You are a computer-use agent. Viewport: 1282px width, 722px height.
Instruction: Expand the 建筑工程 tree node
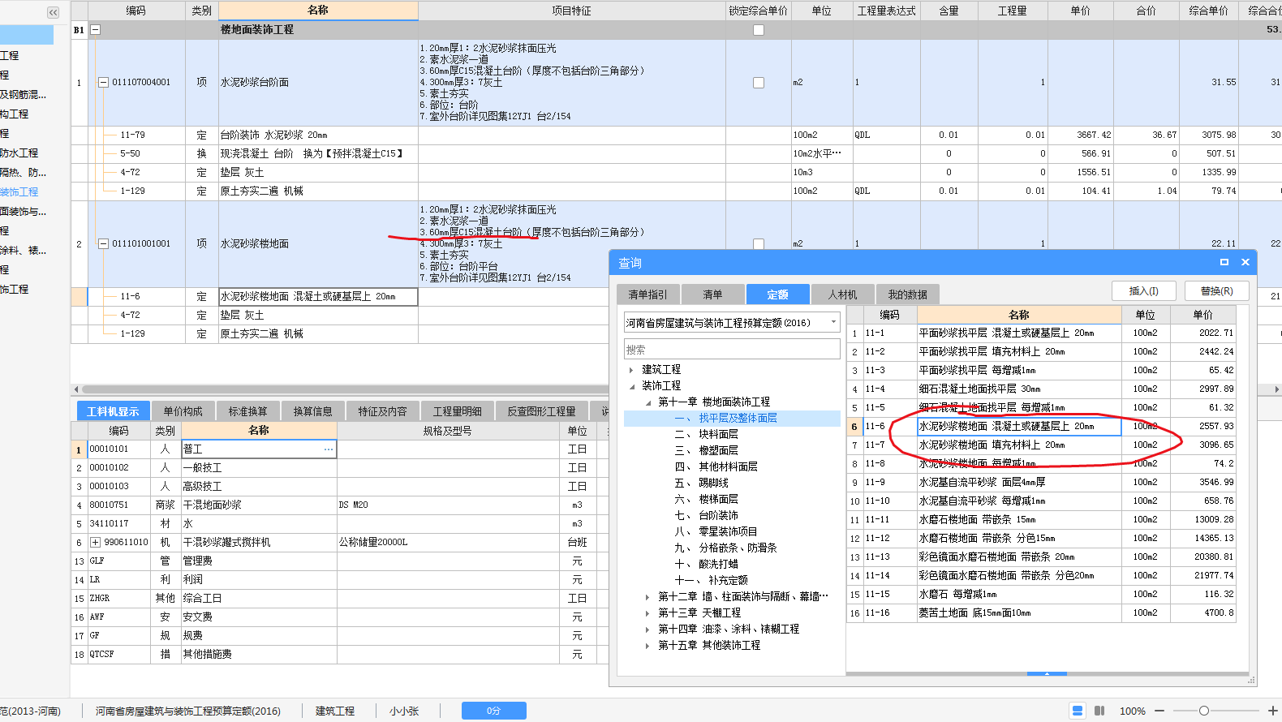point(631,369)
